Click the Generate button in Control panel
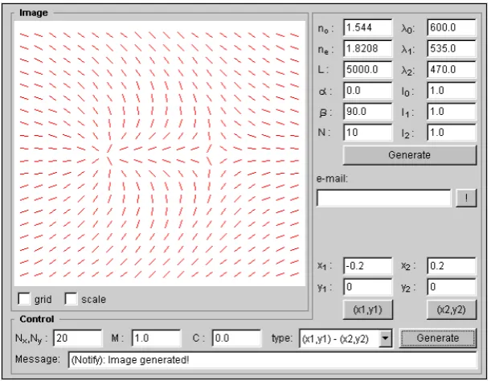Screen dimensions: 491x381 pos(438,338)
